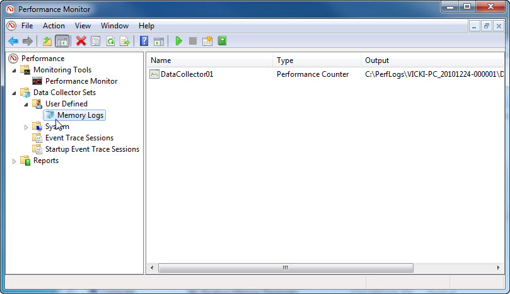Image resolution: width=510 pixels, height=294 pixels.
Task: Maximize the Performance Monitor window
Action: (x=467, y=7)
